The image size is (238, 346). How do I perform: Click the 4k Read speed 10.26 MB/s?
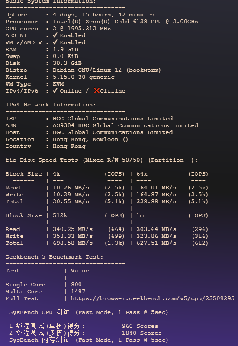click(71, 188)
